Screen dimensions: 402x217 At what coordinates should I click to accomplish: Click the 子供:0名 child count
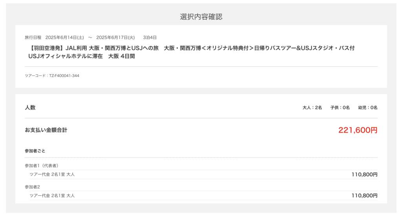click(340, 108)
